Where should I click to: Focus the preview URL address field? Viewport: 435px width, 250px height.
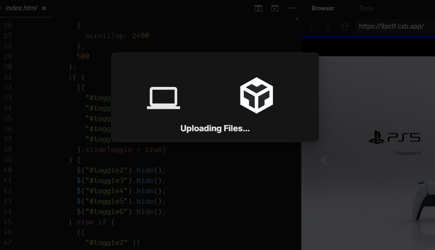tap(395, 26)
